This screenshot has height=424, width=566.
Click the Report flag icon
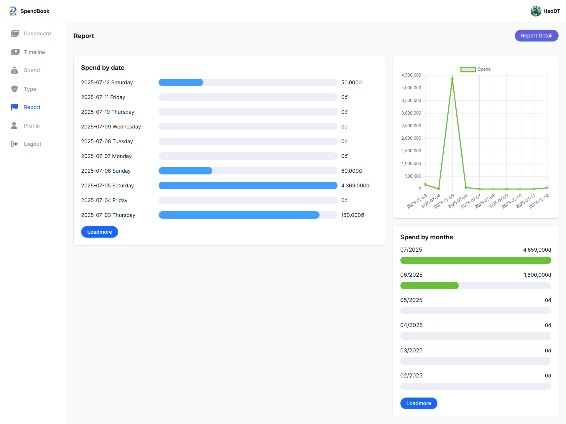click(x=14, y=107)
